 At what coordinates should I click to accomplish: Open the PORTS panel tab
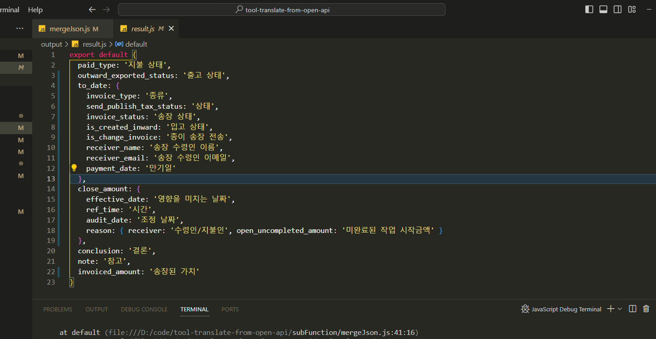point(230,309)
